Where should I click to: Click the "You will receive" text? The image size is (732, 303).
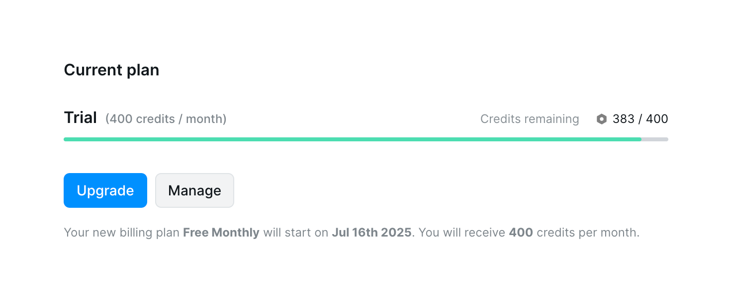(x=462, y=233)
